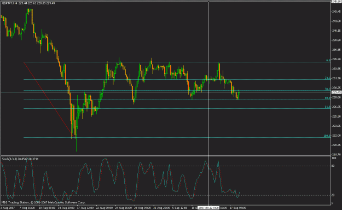Click the stochastic 80 level scale value
Image resolution: width=342 pixels, height=210 pixels.
click(x=333, y=166)
